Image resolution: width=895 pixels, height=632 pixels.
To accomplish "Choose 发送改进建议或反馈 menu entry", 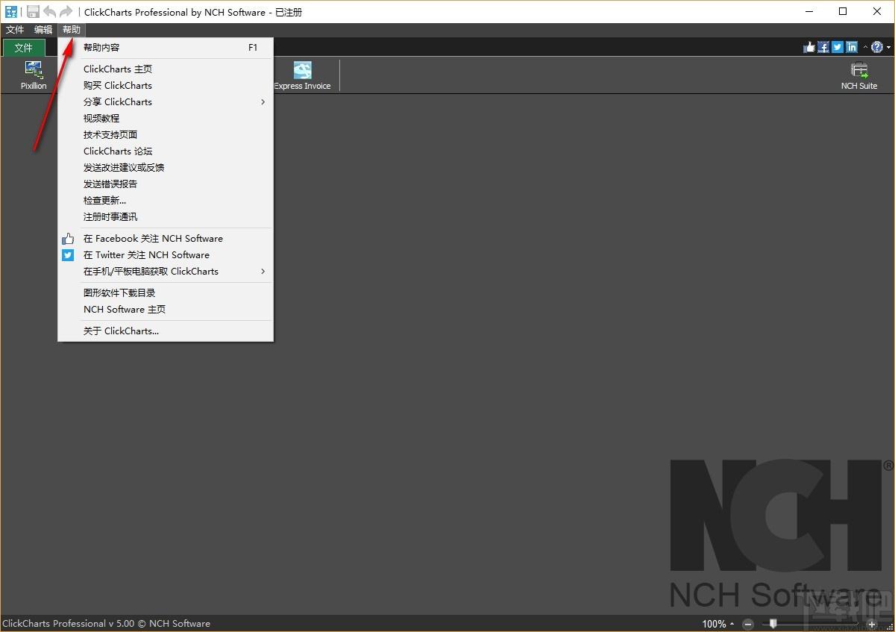I will [x=166, y=168].
